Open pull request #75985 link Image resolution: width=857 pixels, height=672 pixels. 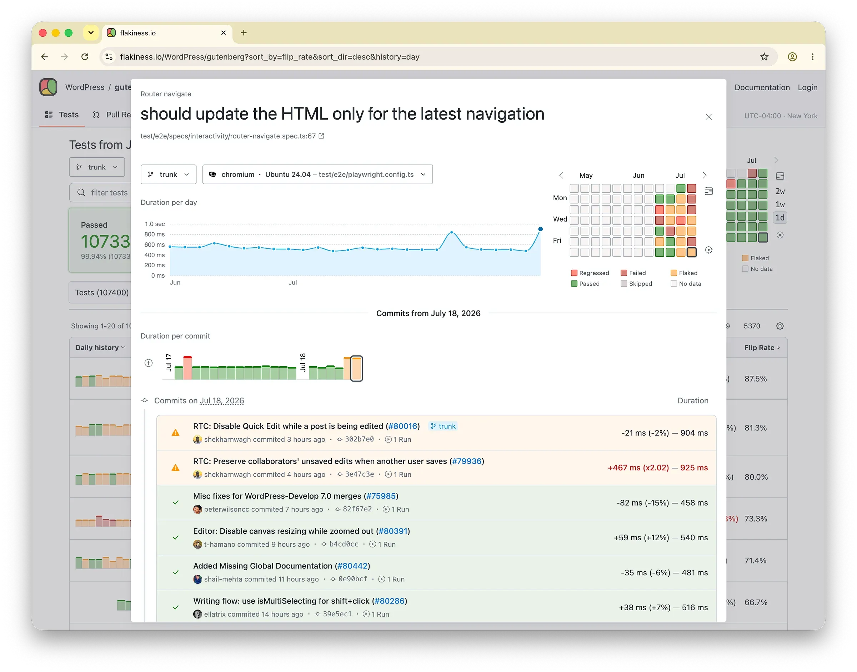tap(381, 496)
